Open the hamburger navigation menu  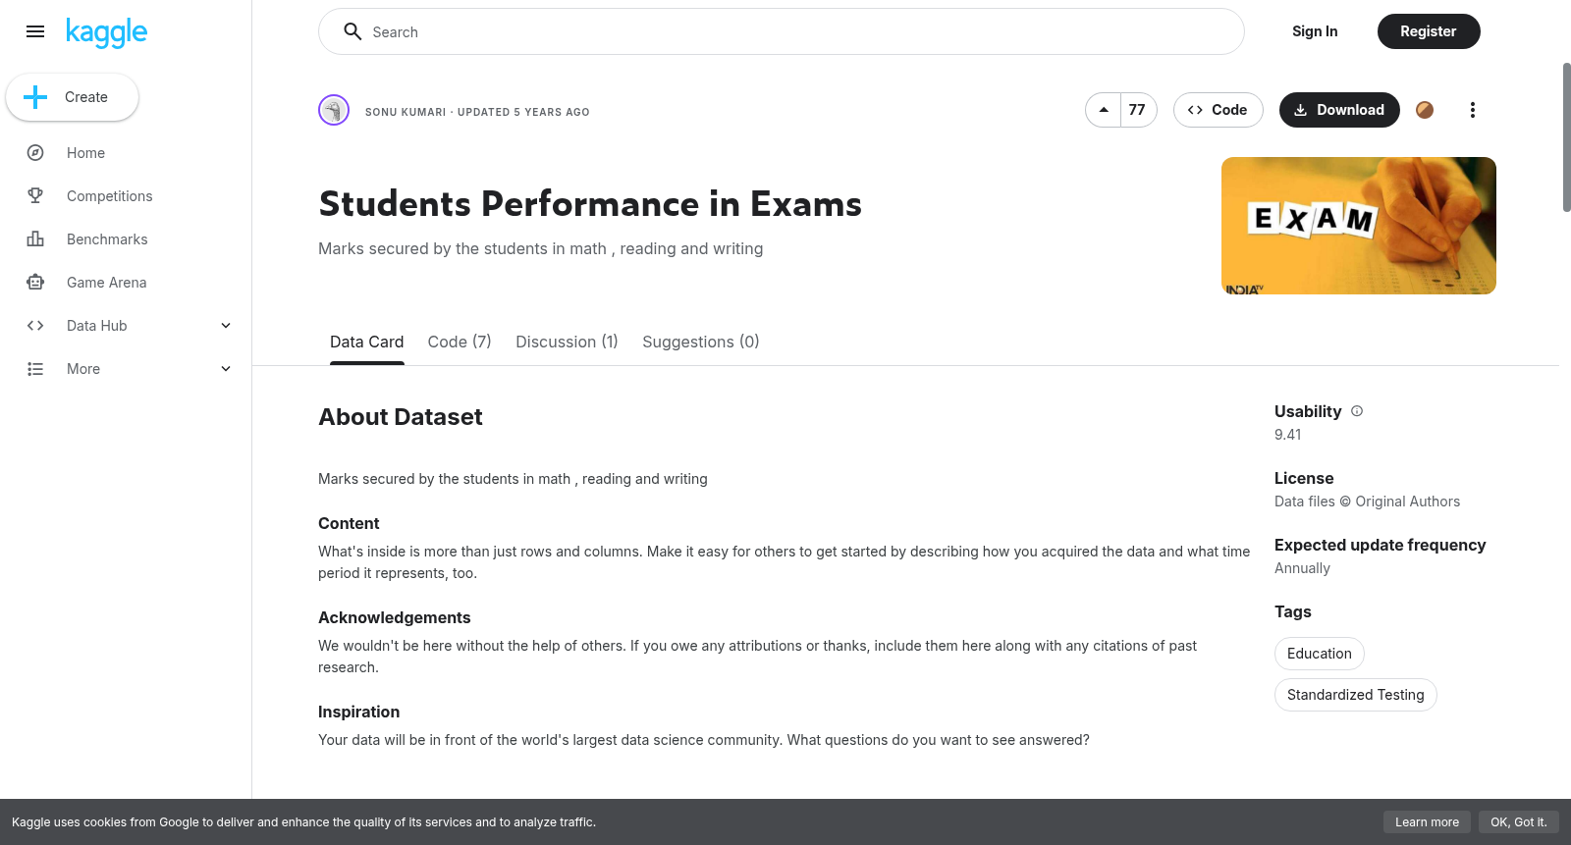[x=35, y=31]
